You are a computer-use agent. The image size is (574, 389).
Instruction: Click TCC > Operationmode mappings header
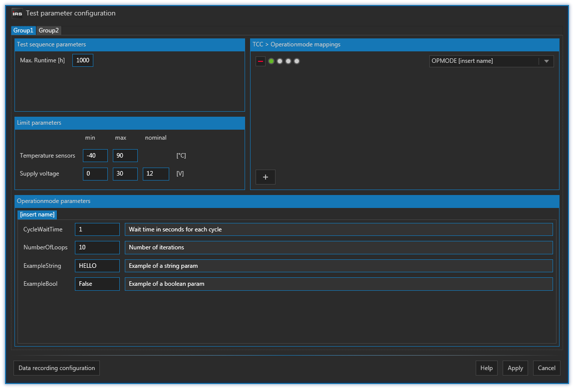tap(404, 44)
